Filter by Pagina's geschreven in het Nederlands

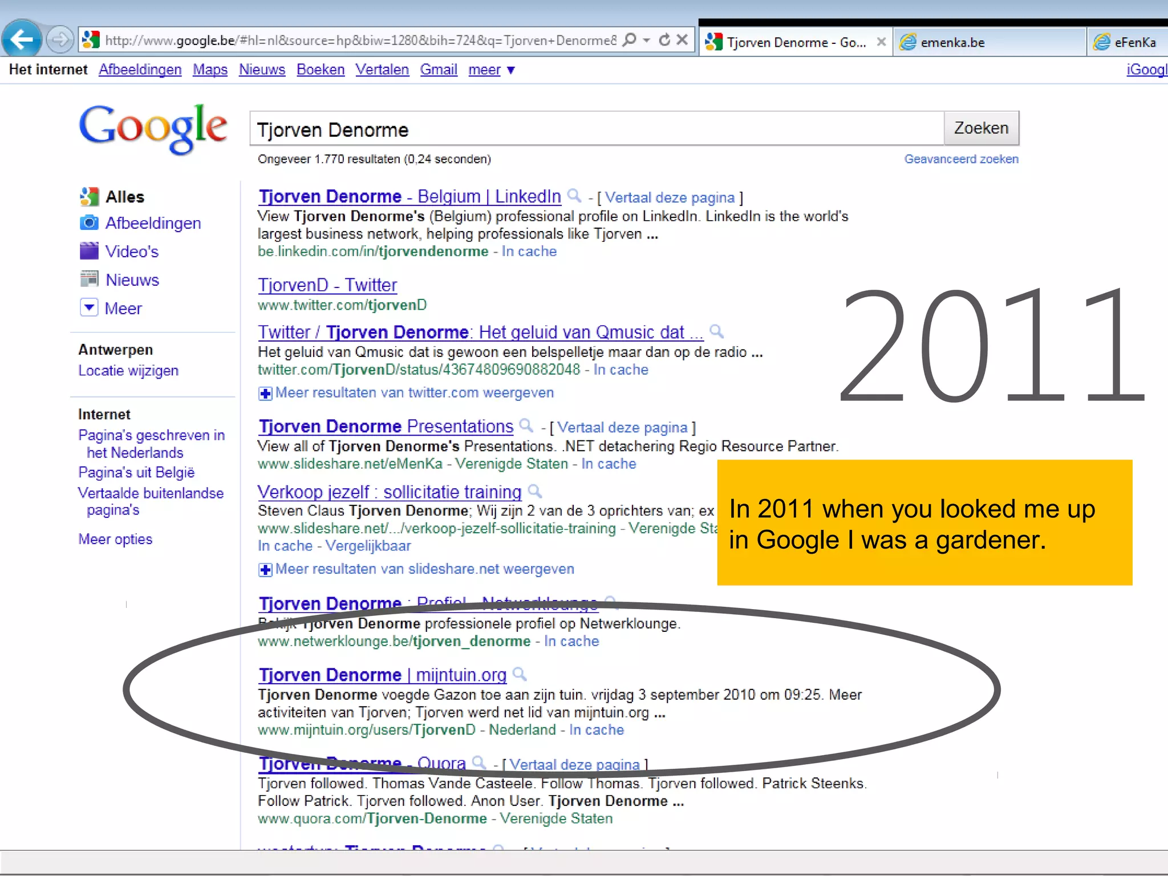152,444
